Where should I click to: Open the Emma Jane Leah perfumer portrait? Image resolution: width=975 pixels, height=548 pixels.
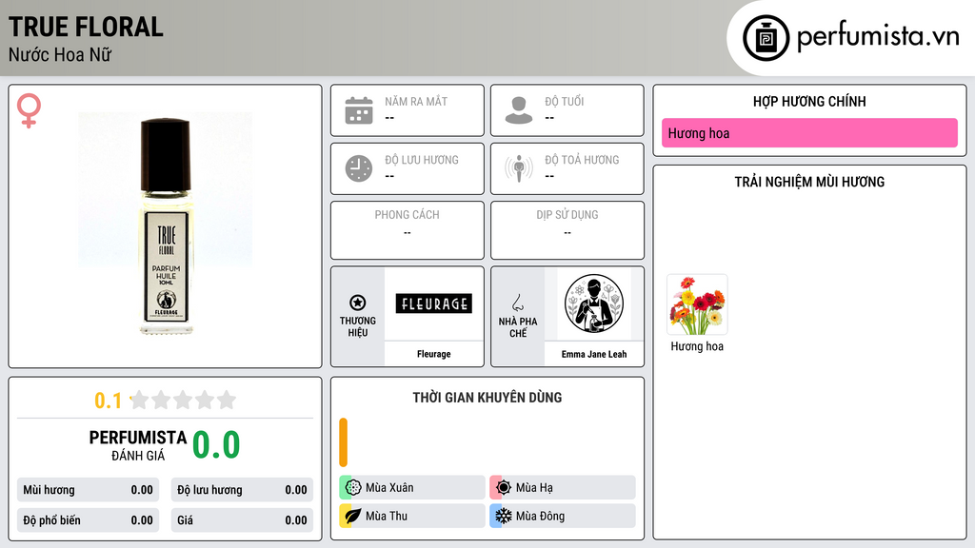[x=594, y=303]
